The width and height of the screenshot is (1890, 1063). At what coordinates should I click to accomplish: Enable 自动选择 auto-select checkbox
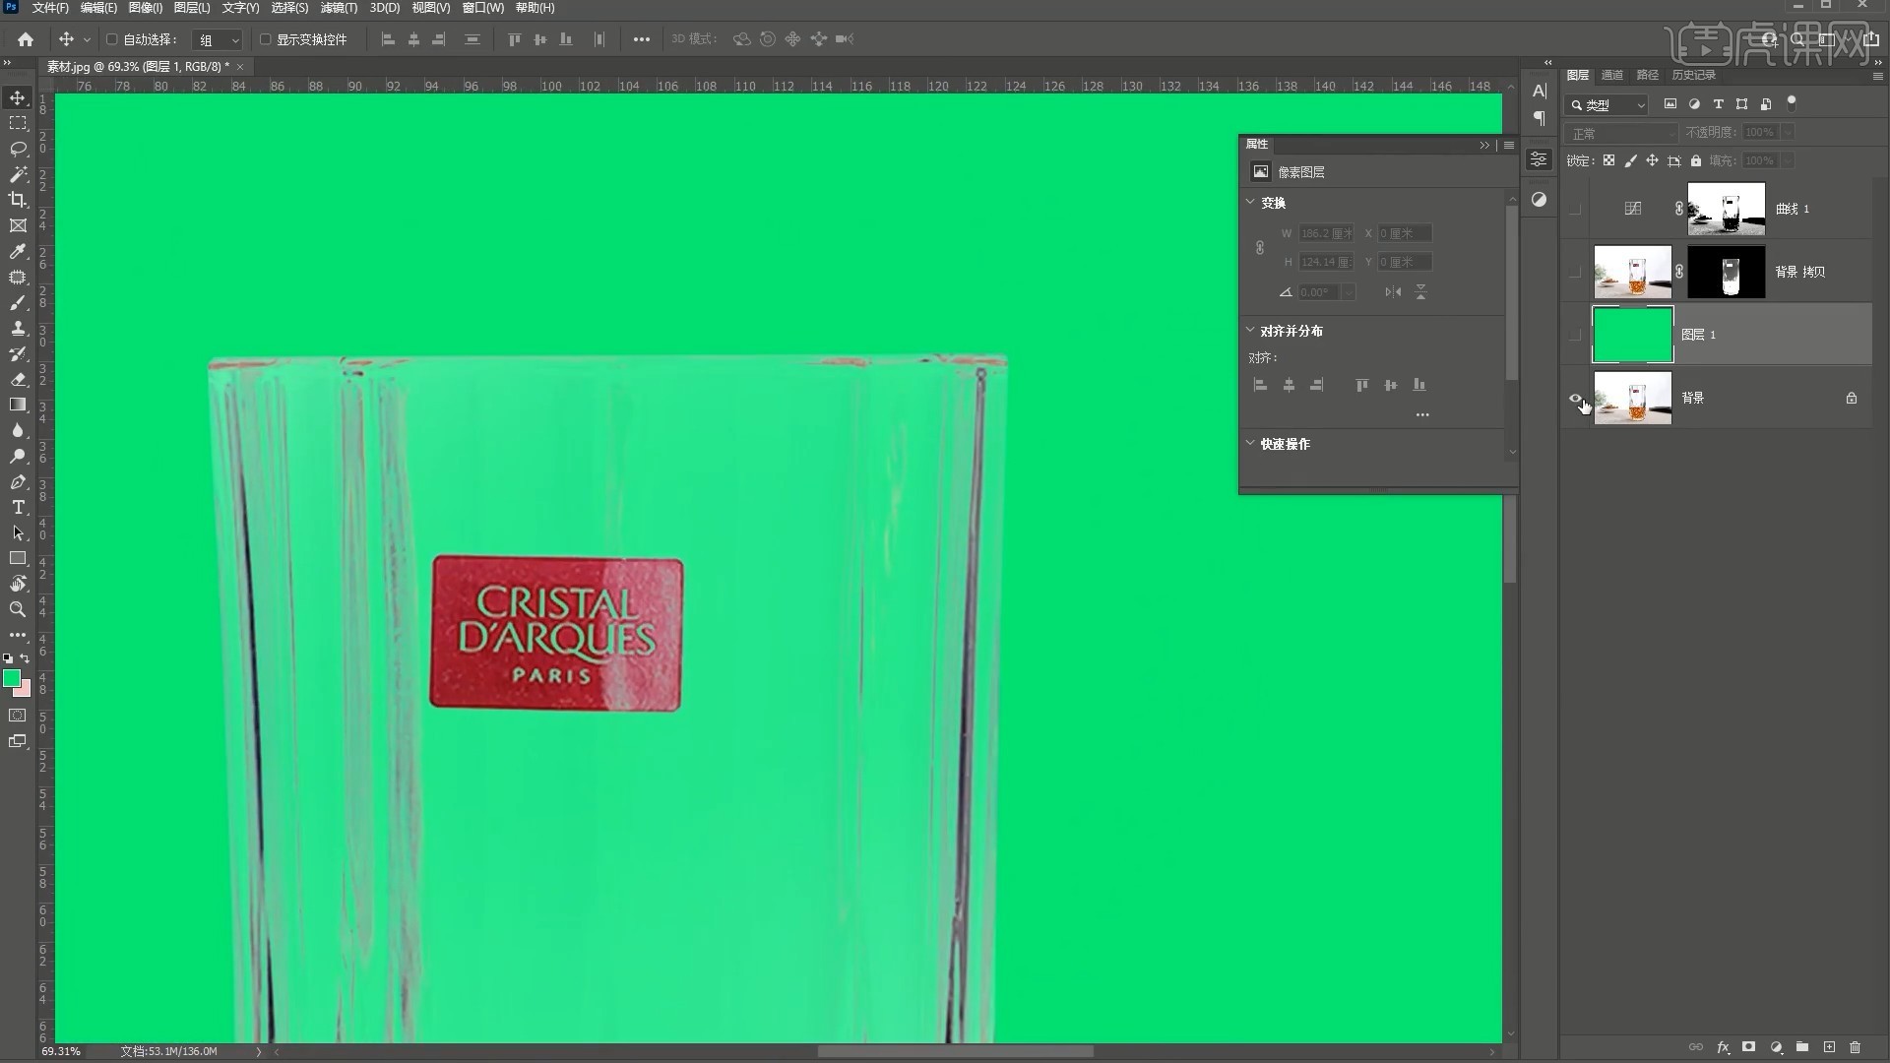pos(111,39)
